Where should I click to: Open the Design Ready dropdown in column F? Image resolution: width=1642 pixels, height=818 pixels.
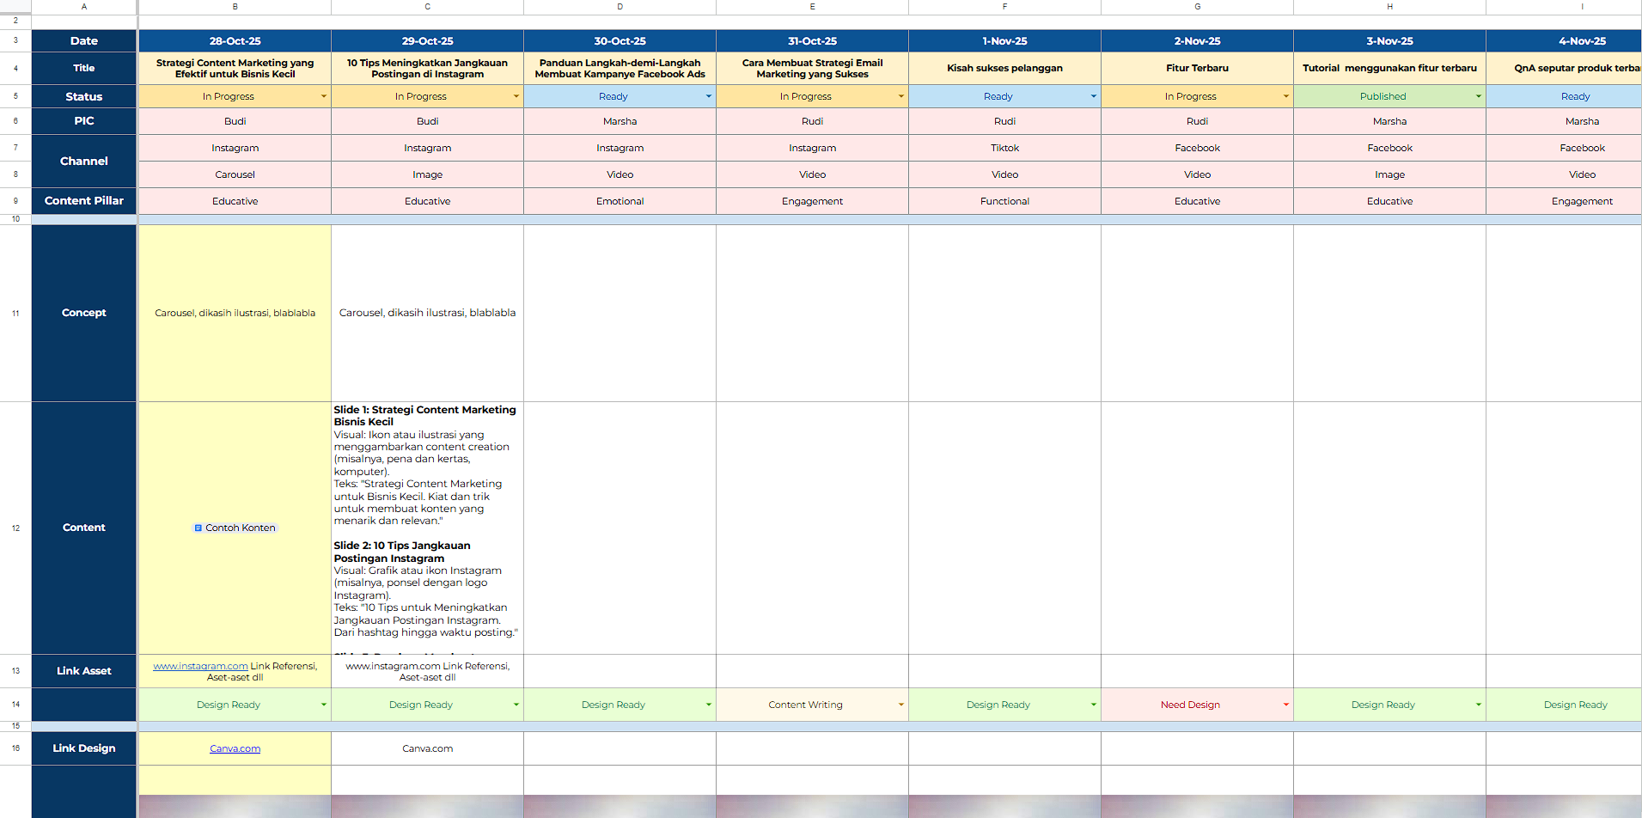[x=1094, y=705]
